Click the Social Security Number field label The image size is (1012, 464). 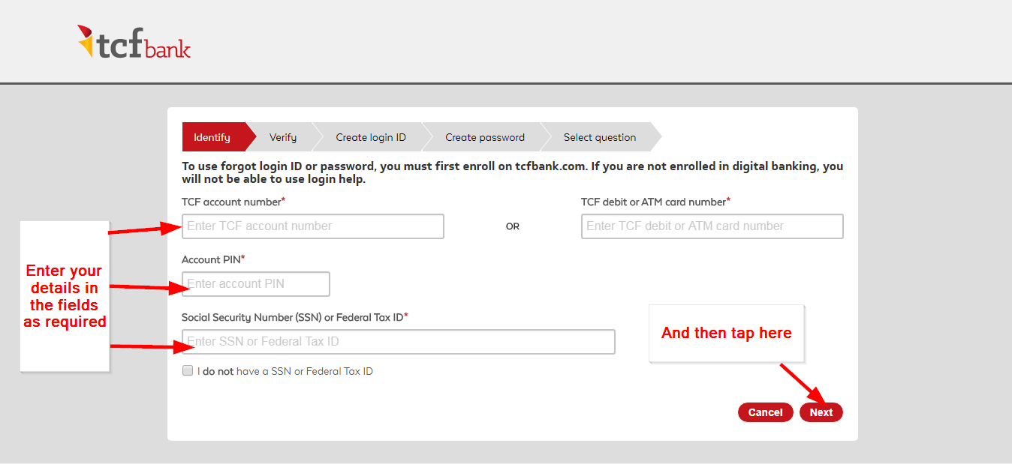[x=294, y=317]
